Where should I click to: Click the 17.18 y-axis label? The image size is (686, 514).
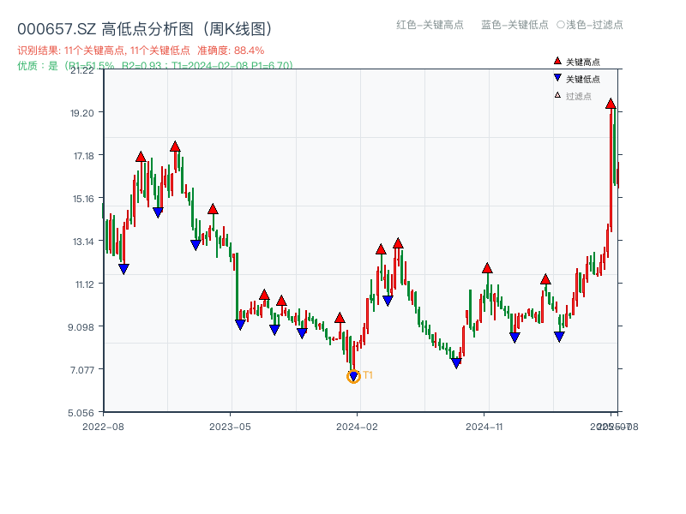83,156
